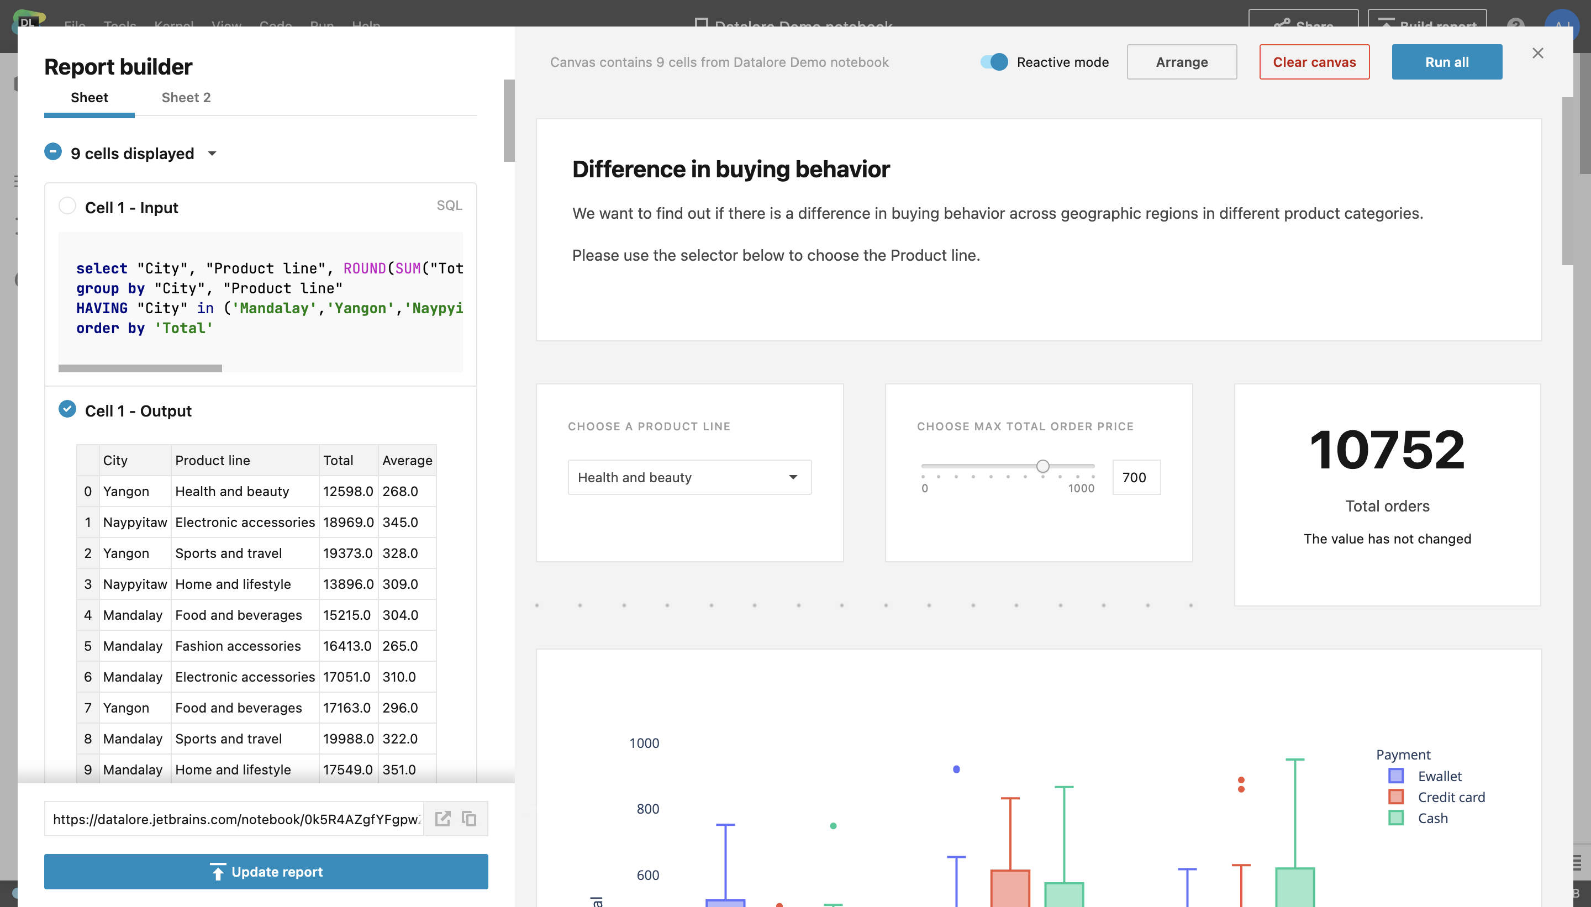Check the Cell 1 - Input checkbox
Viewport: 1591px width, 907px height.
tap(67, 205)
